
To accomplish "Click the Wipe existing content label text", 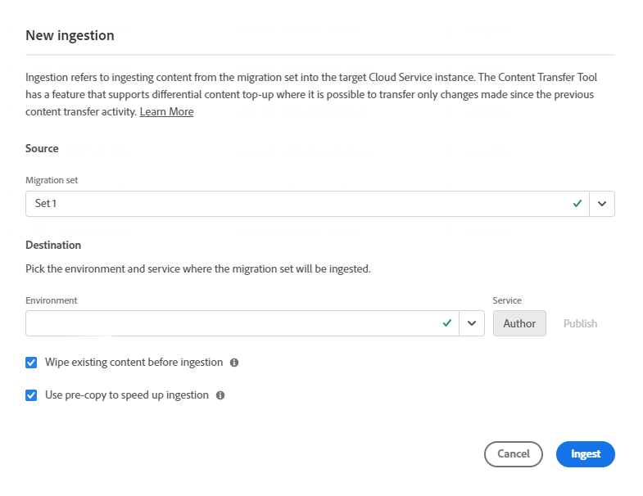I will point(134,363).
